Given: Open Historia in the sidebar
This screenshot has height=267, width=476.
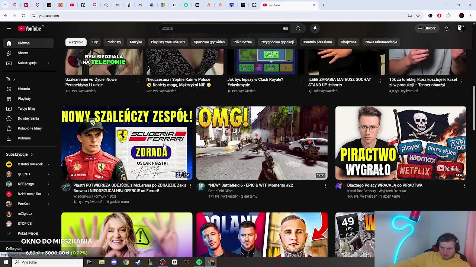Looking at the screenshot, I should pyautogui.click(x=28, y=89).
